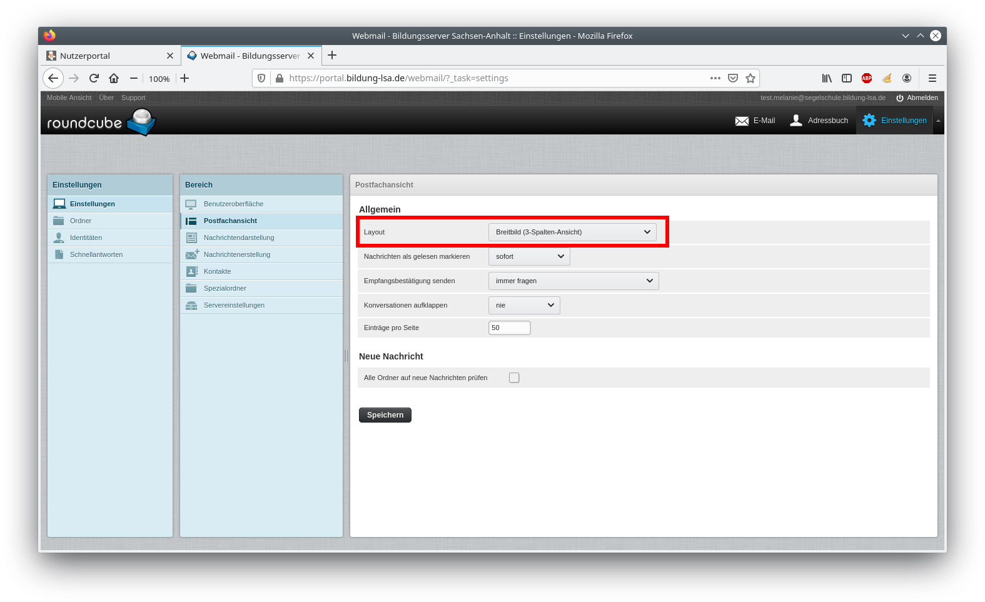985x602 pixels.
Task: Select the Webmail - Bildungsserver tab
Action: click(251, 56)
